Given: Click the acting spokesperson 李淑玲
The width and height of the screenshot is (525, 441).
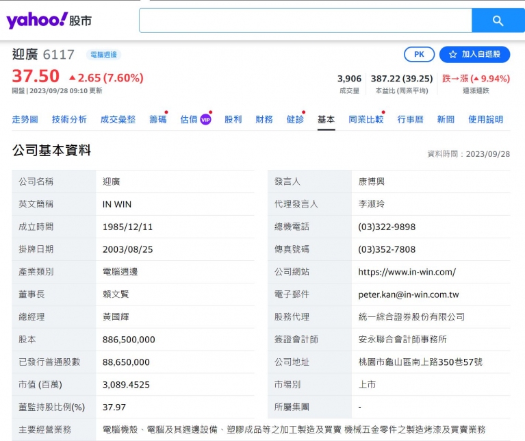Looking at the screenshot, I should [371, 204].
